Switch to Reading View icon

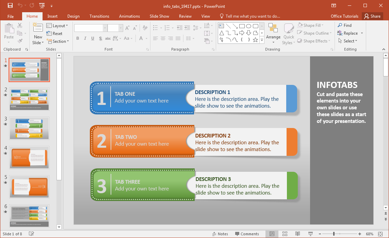pos(297,234)
